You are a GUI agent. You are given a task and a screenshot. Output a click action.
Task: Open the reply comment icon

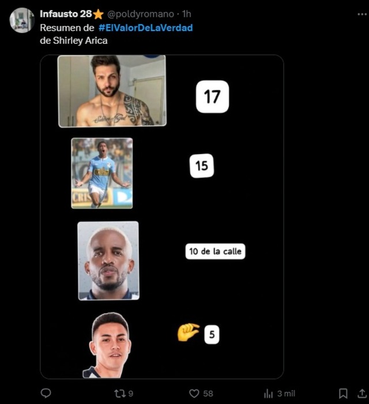click(x=46, y=393)
